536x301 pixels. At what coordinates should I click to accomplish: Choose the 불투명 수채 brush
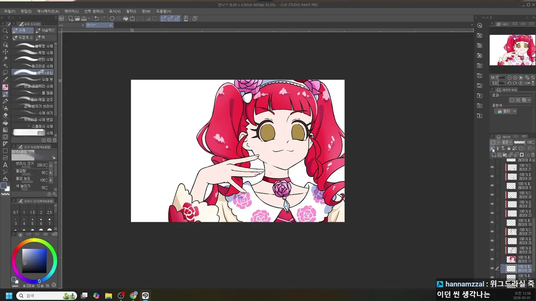(x=33, y=46)
